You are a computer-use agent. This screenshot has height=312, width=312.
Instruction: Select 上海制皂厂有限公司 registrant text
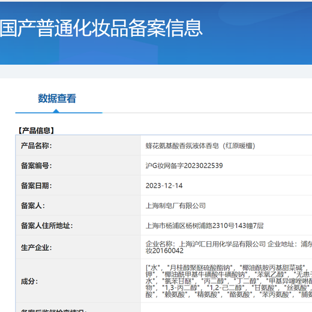[x=176, y=206]
